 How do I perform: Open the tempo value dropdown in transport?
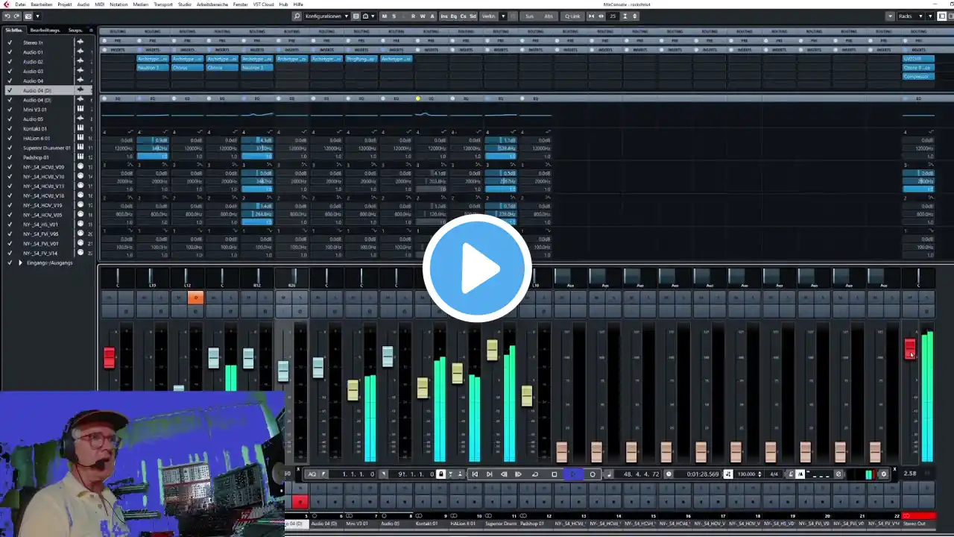pos(760,474)
